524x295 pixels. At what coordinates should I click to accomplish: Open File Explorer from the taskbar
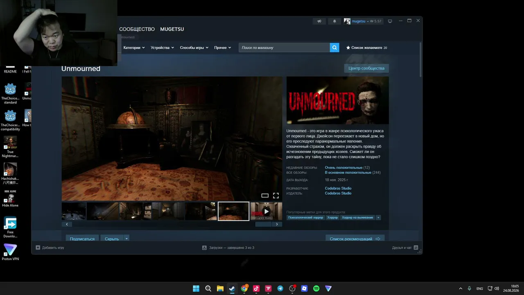coord(220,288)
